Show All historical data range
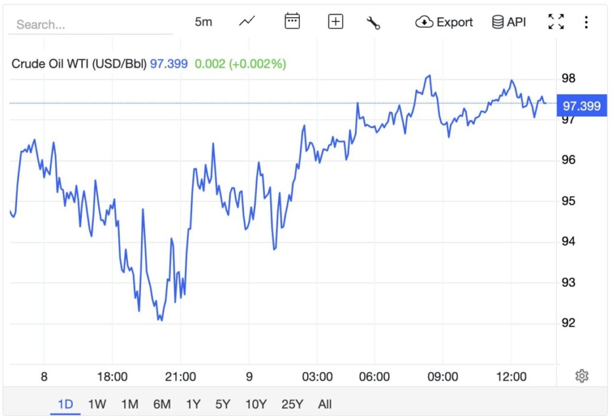Viewport: 612px width, 420px height. pyautogui.click(x=325, y=404)
